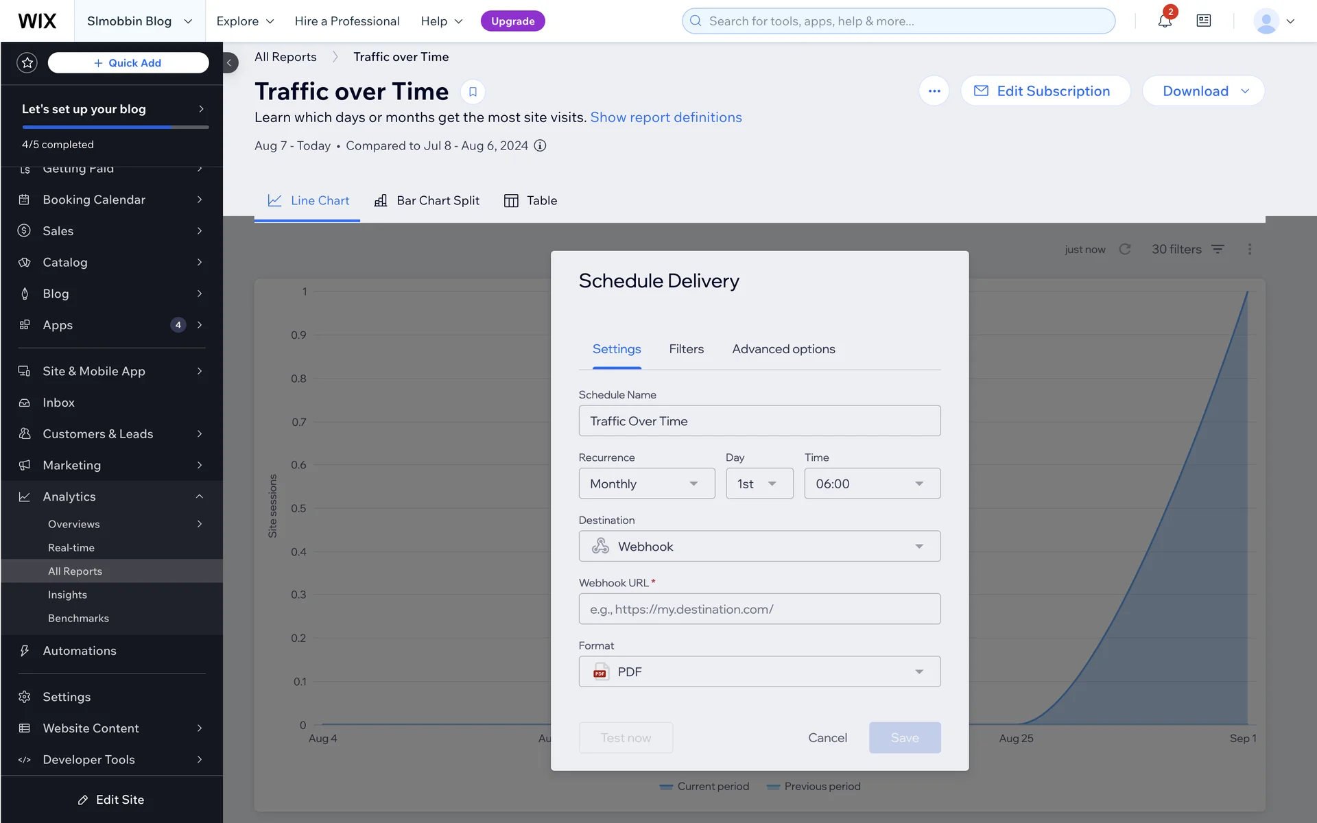Click the notifications bell icon
This screenshot has width=1317, height=823.
click(x=1165, y=21)
